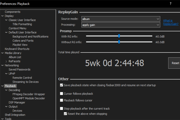Collapse the Networking node
The image size is (180, 120).
(x=2, y=65)
